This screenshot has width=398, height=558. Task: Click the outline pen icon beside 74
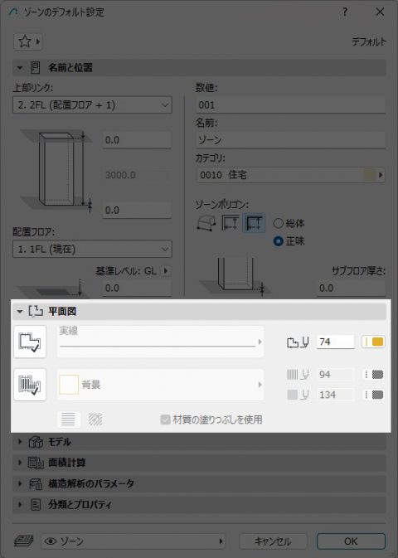298,342
